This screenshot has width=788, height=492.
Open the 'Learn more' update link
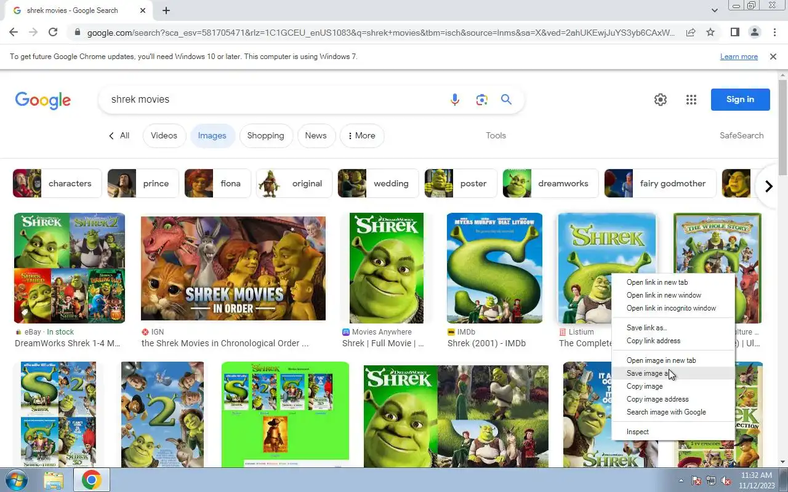[x=739, y=57]
